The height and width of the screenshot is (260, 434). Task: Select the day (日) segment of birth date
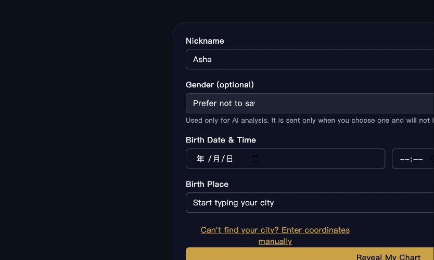[229, 159]
